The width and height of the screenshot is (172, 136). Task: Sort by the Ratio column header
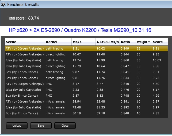click(128, 42)
